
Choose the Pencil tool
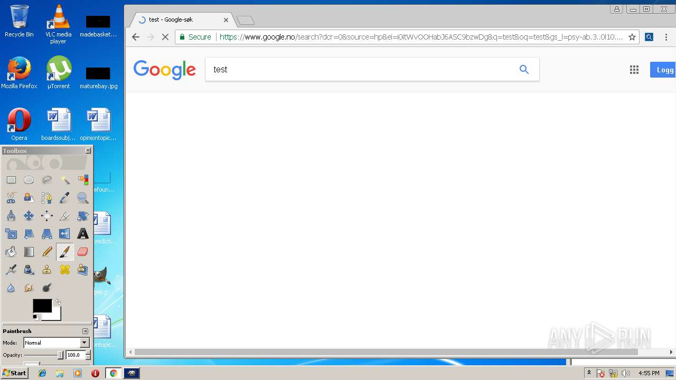pyautogui.click(x=47, y=252)
